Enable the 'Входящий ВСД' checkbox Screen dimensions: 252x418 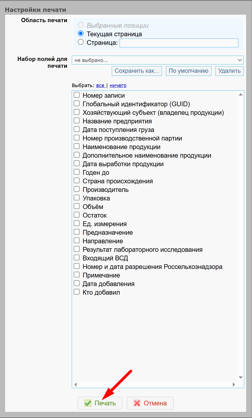coord(77,258)
